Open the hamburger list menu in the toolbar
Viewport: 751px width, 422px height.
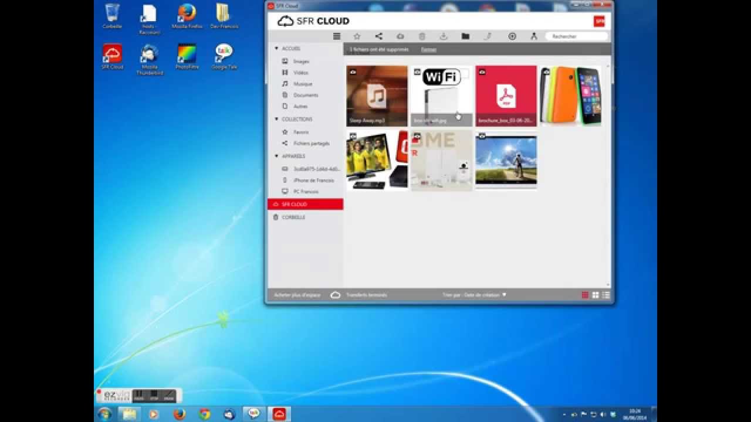[x=337, y=36]
